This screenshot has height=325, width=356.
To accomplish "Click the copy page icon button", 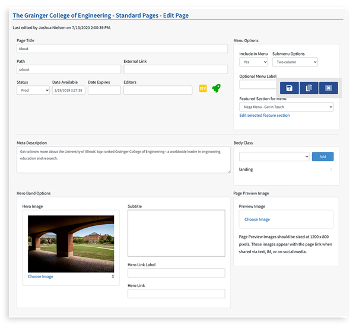I will (x=309, y=88).
